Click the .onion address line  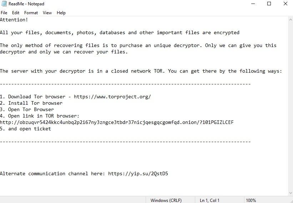click(117, 123)
